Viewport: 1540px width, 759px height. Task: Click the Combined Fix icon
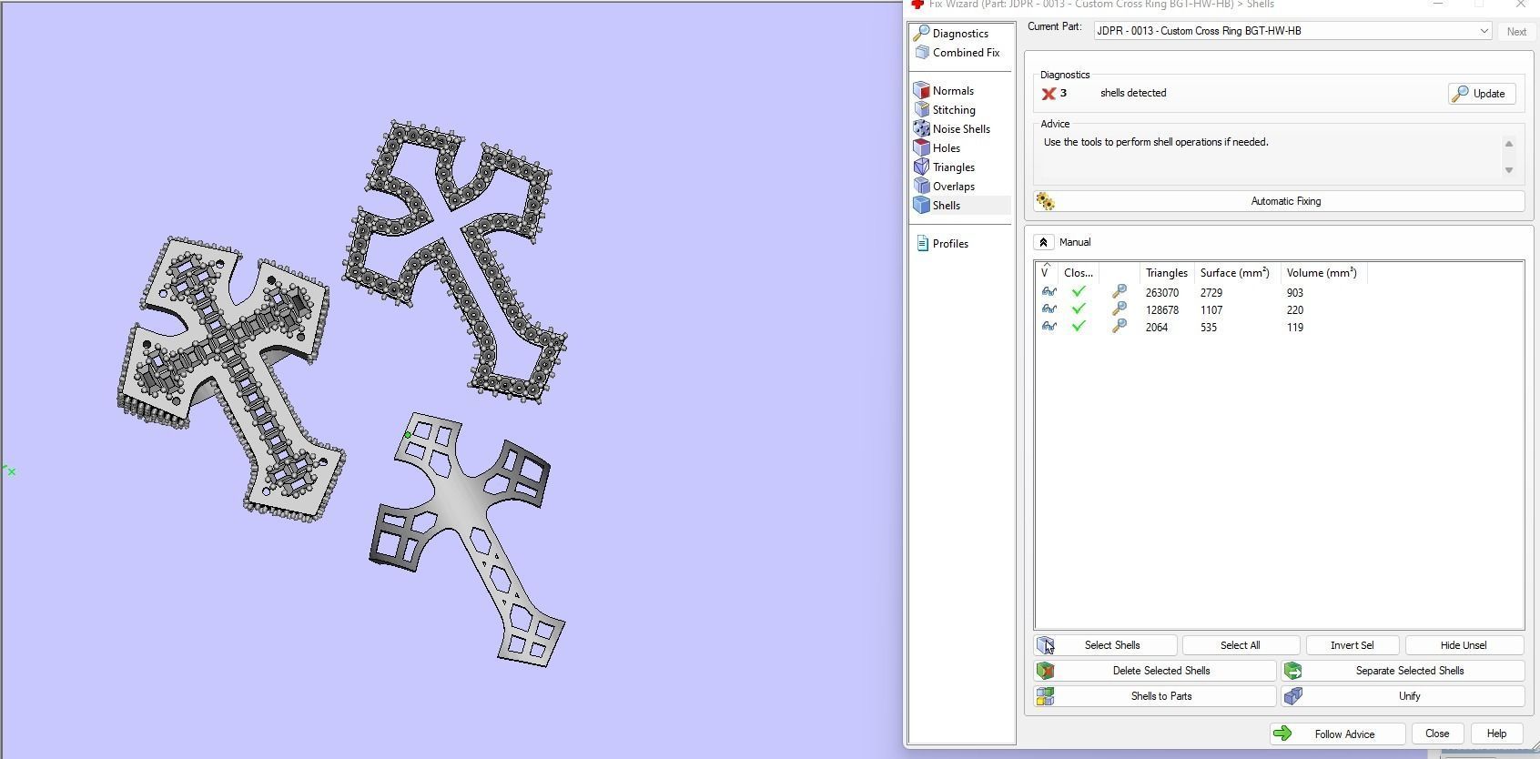(921, 53)
